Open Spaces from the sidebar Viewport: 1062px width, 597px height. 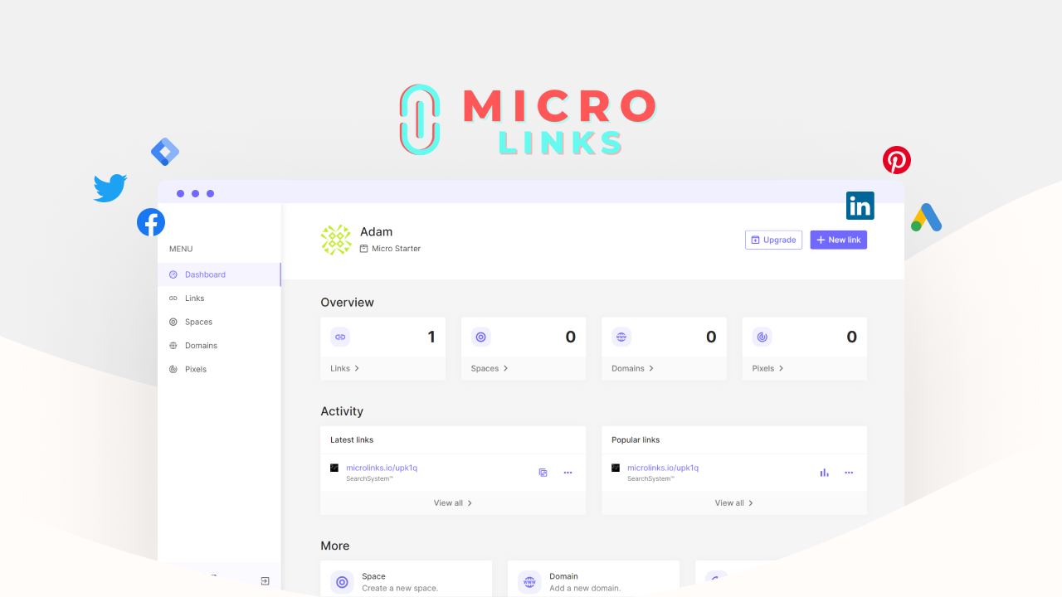pyautogui.click(x=198, y=322)
